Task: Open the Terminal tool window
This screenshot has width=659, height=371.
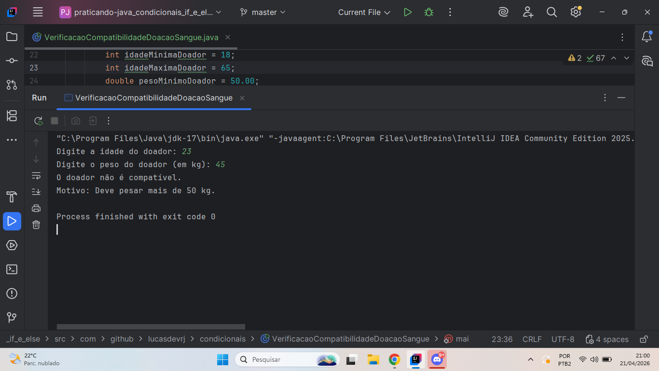Action: pyautogui.click(x=12, y=270)
